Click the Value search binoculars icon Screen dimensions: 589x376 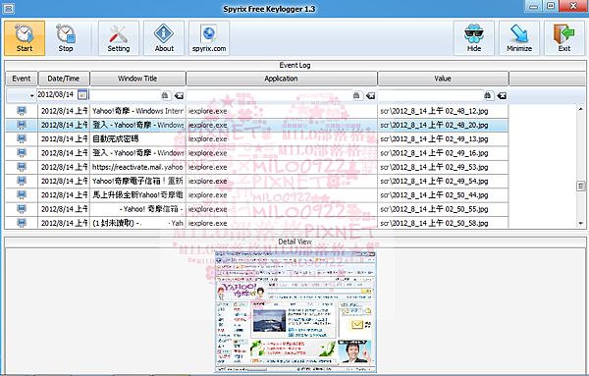[488, 96]
